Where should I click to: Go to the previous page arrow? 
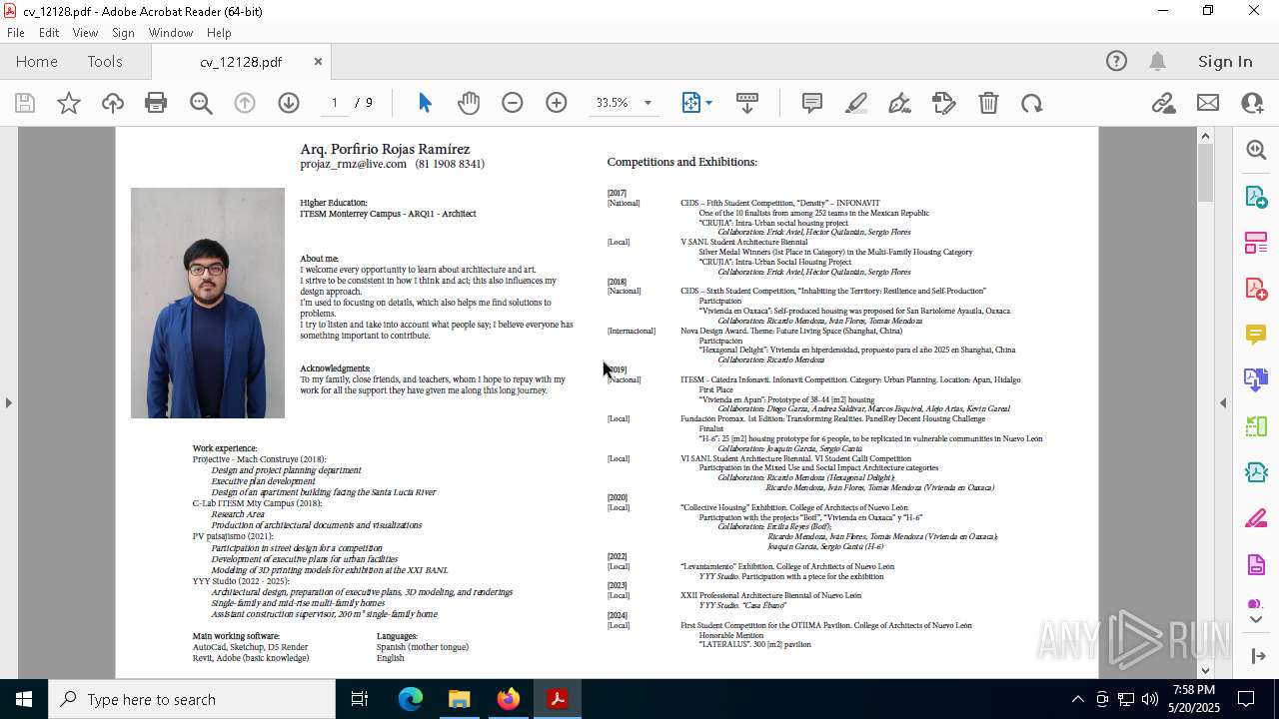[x=245, y=103]
